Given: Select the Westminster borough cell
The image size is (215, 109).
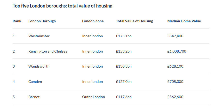Looking at the screenshot, I should 39,36.
